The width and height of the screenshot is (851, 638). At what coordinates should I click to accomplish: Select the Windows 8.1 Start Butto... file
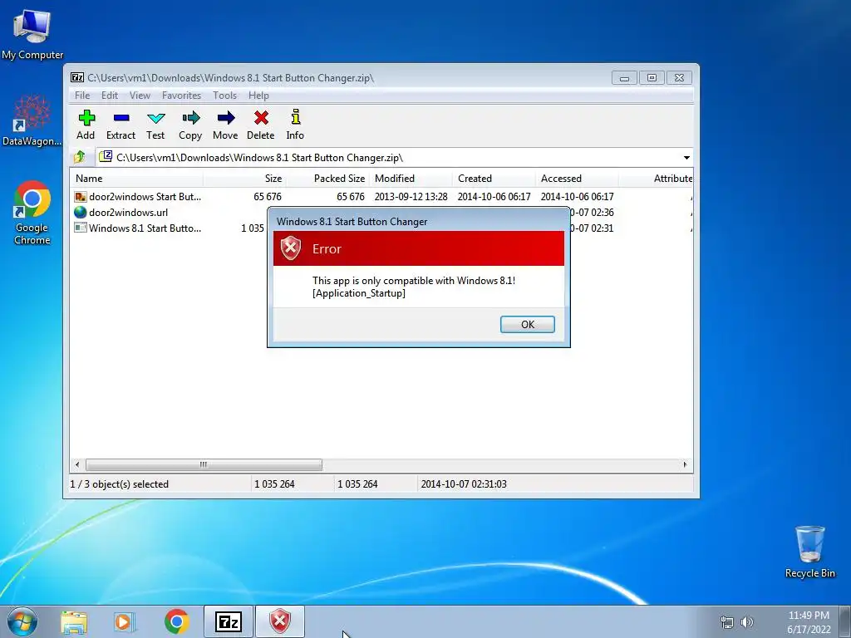tap(138, 228)
